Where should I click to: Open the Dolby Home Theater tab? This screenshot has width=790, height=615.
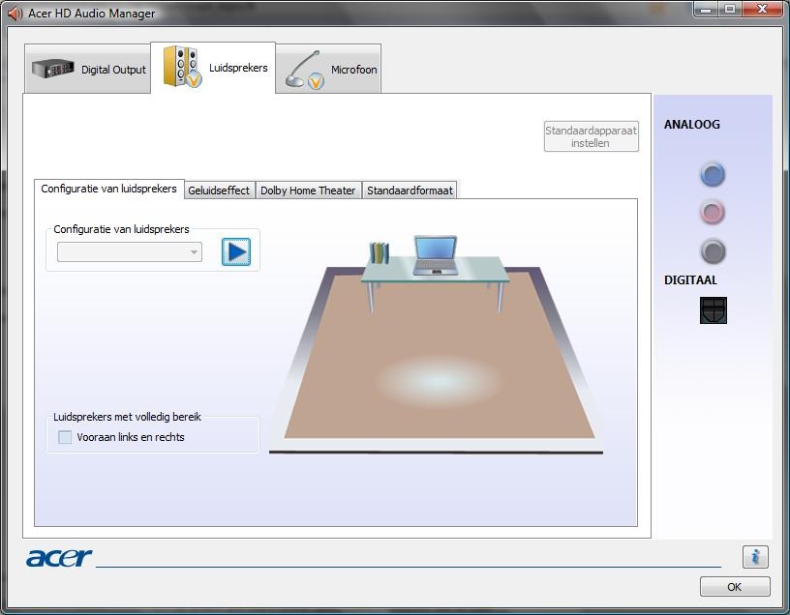[x=308, y=190]
